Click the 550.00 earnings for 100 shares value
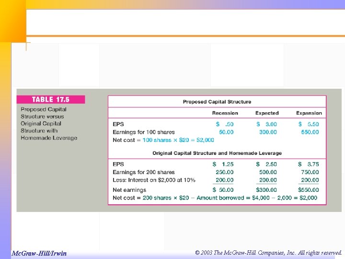Image resolution: width=345 pixels, height=259 pixels. pyautogui.click(x=310, y=132)
